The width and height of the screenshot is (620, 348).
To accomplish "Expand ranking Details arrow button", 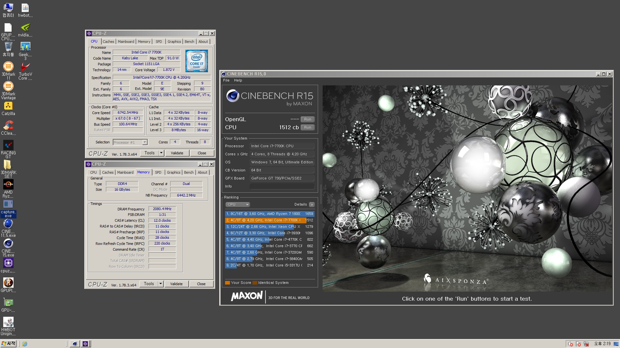I will pyautogui.click(x=312, y=205).
